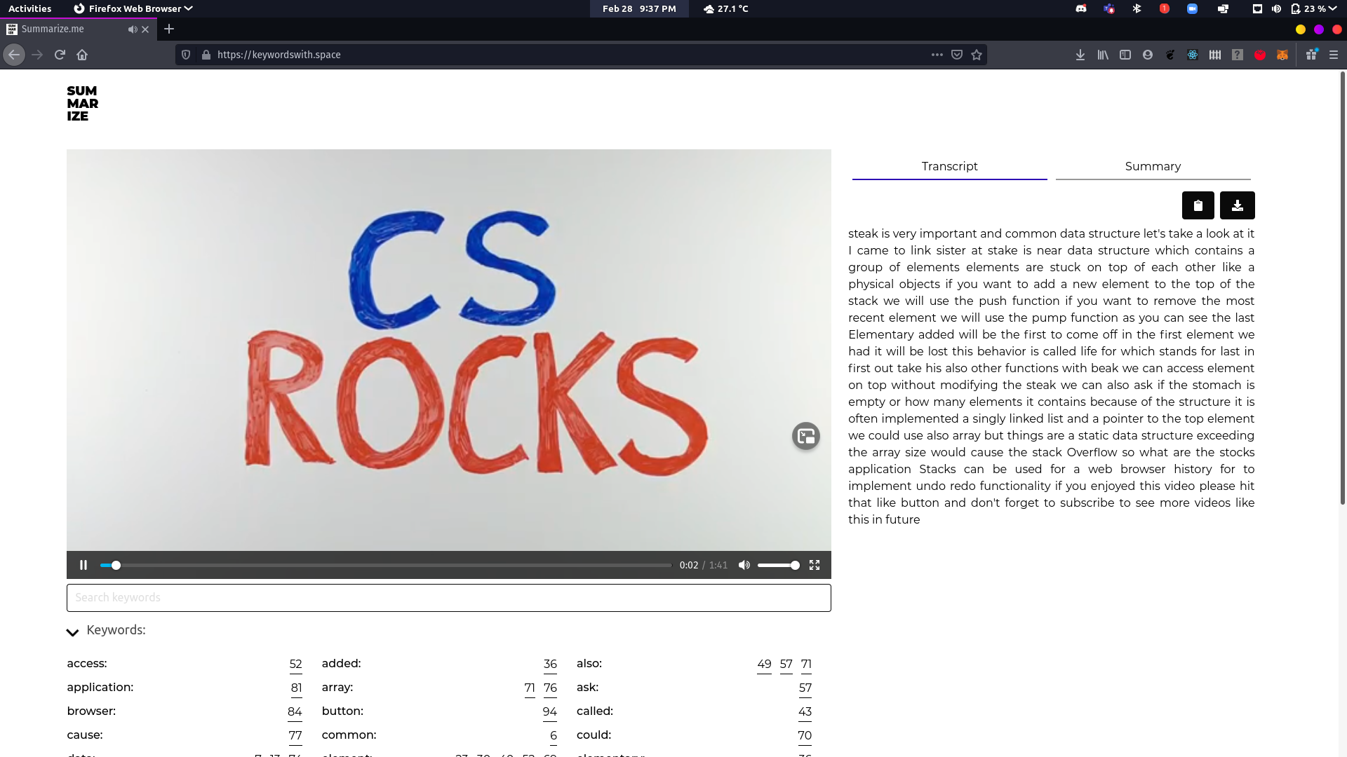Download transcript using download icon button
1347x757 pixels.
[1237, 205]
